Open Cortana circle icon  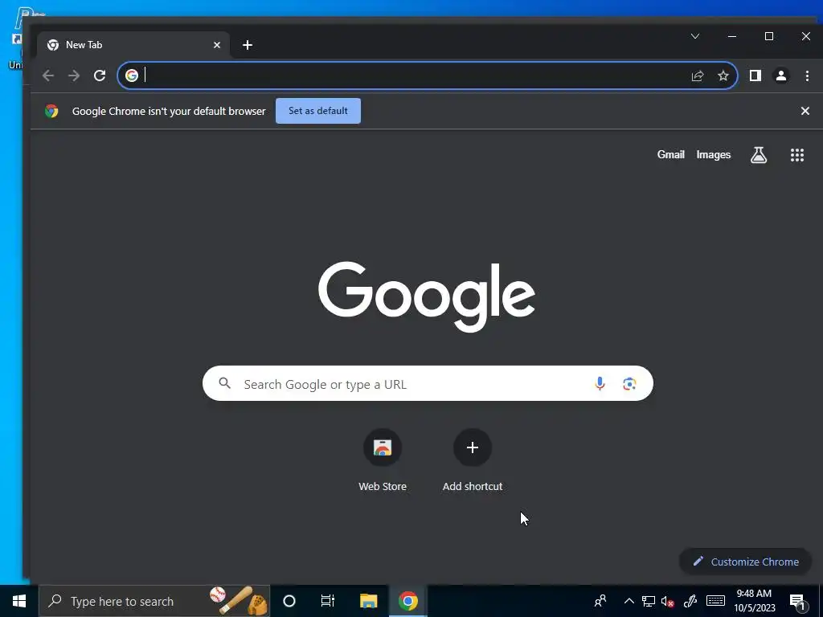point(289,601)
